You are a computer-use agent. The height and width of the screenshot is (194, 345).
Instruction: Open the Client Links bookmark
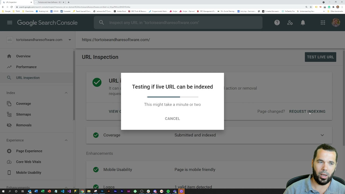pyautogui.click(x=28, y=11)
